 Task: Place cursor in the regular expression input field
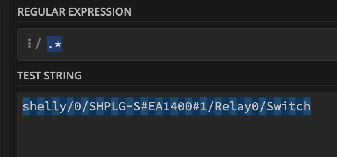(x=177, y=44)
